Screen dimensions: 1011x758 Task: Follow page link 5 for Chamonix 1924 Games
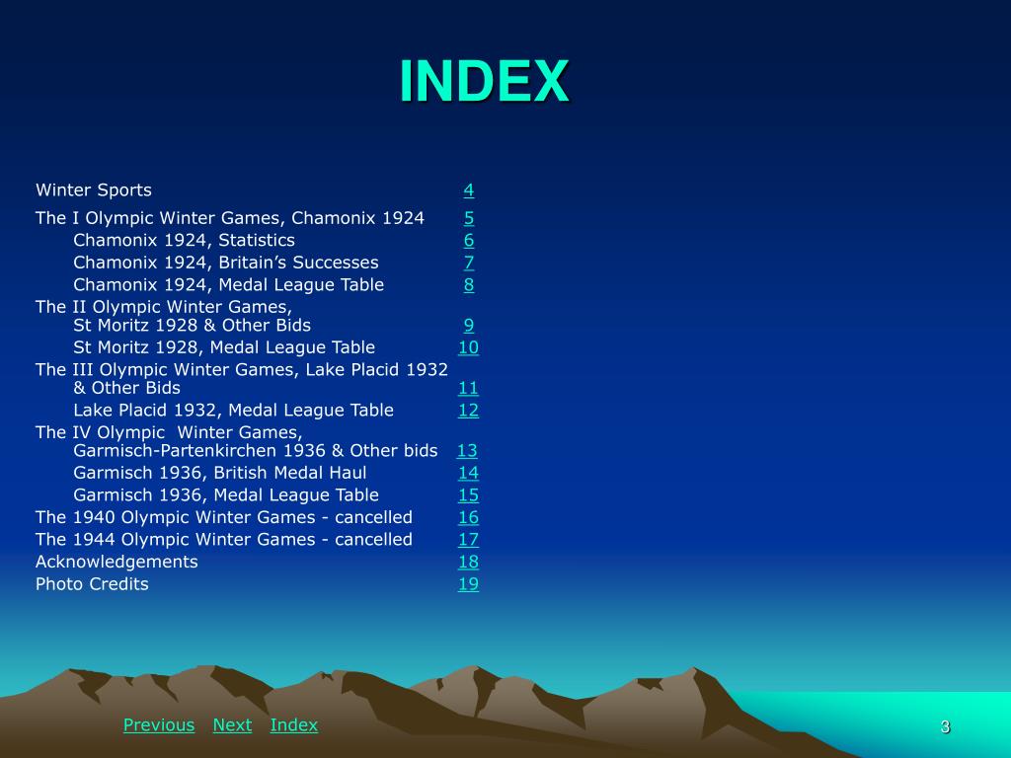pyautogui.click(x=469, y=218)
